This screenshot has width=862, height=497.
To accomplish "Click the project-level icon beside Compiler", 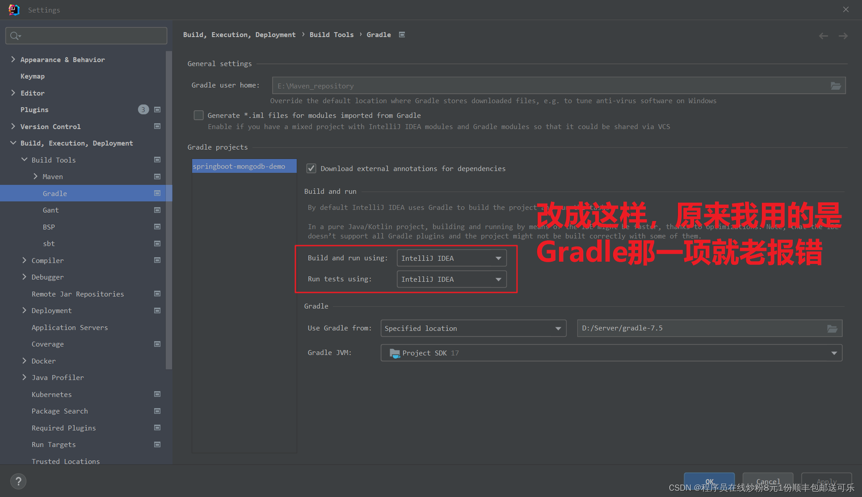I will pyautogui.click(x=157, y=260).
